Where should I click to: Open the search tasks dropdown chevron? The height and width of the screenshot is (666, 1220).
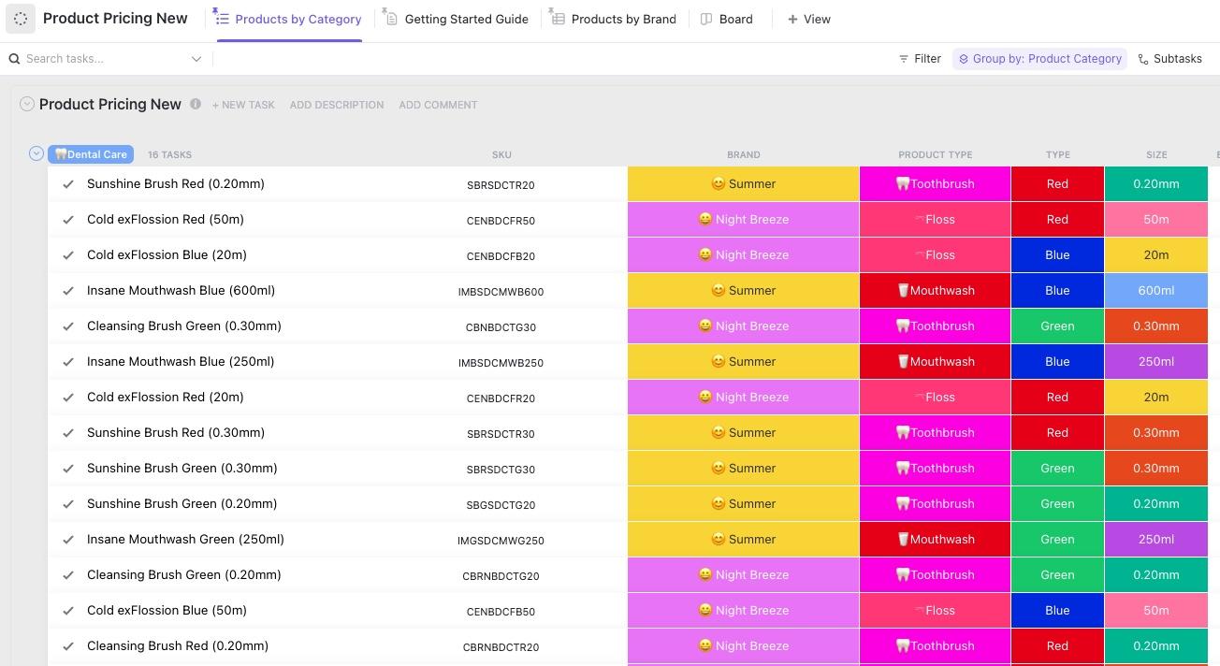coord(196,58)
